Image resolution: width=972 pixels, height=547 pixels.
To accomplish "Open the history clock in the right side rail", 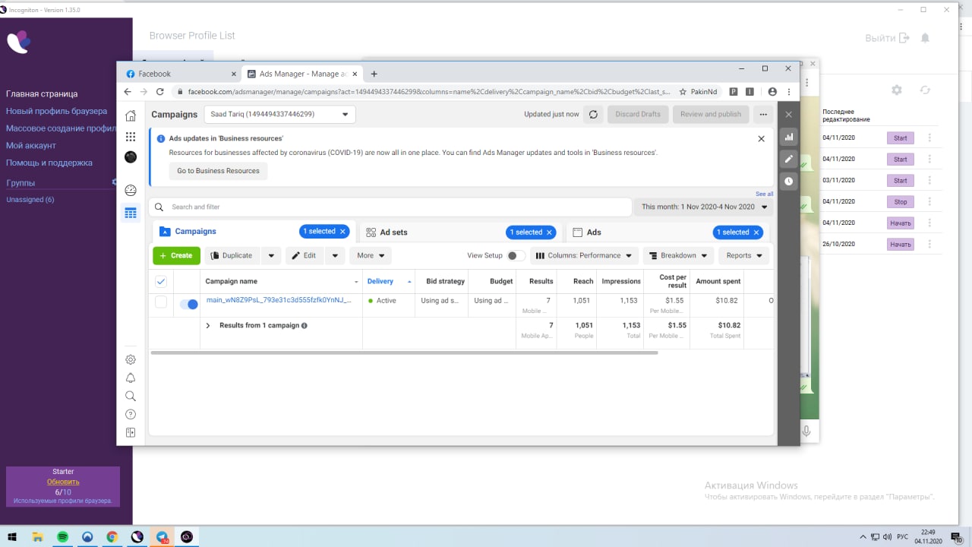I will 788,182.
